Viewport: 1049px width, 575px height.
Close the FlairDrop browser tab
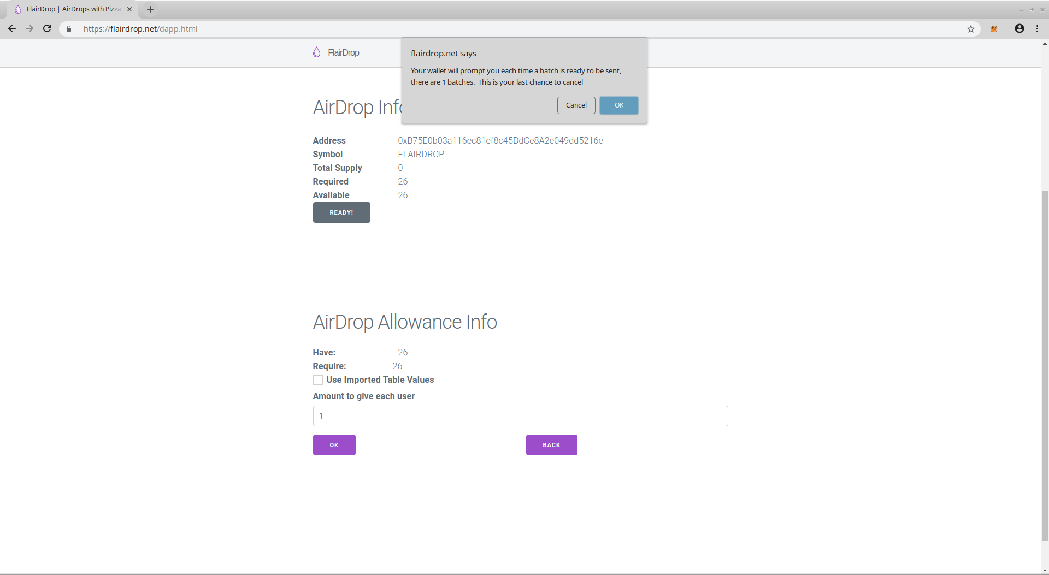(x=129, y=9)
